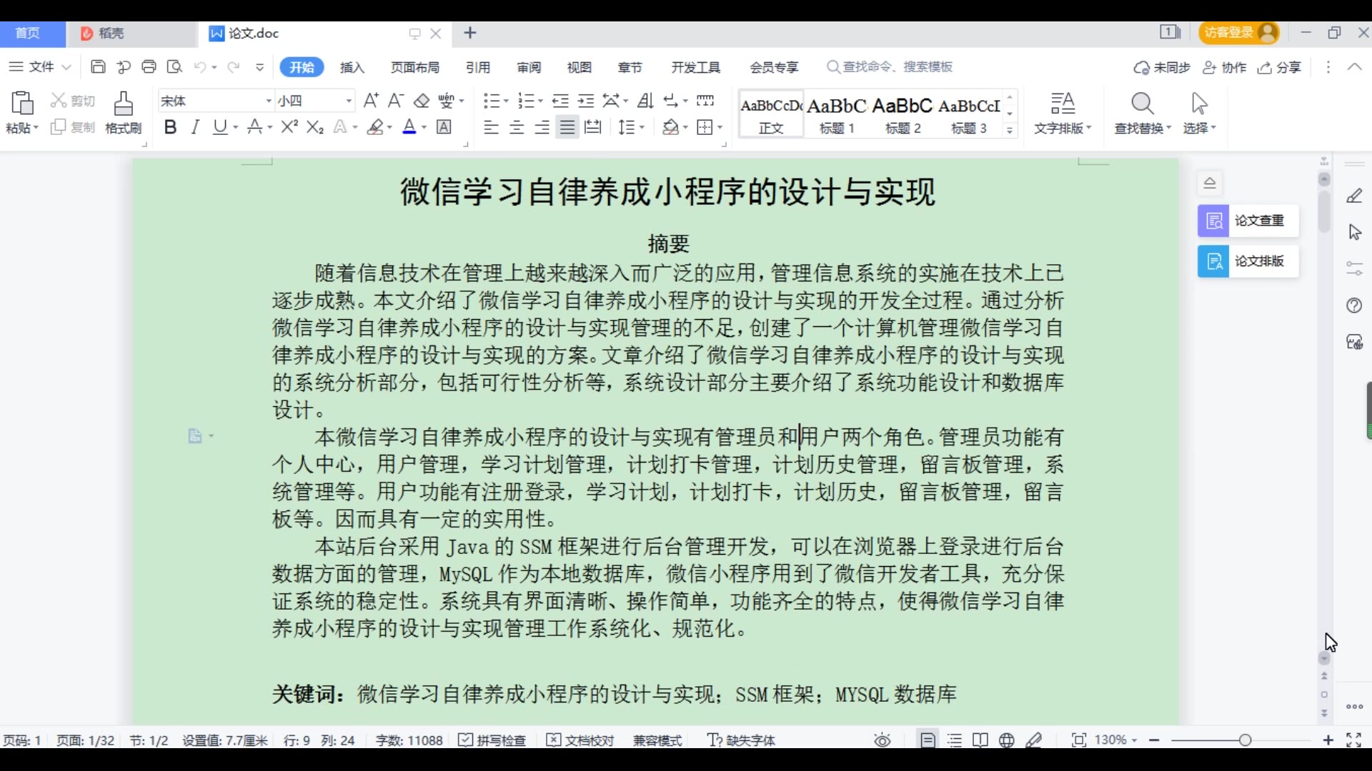The image size is (1372, 771).
Task: Click the Find and Replace magnifier
Action: [1142, 104]
